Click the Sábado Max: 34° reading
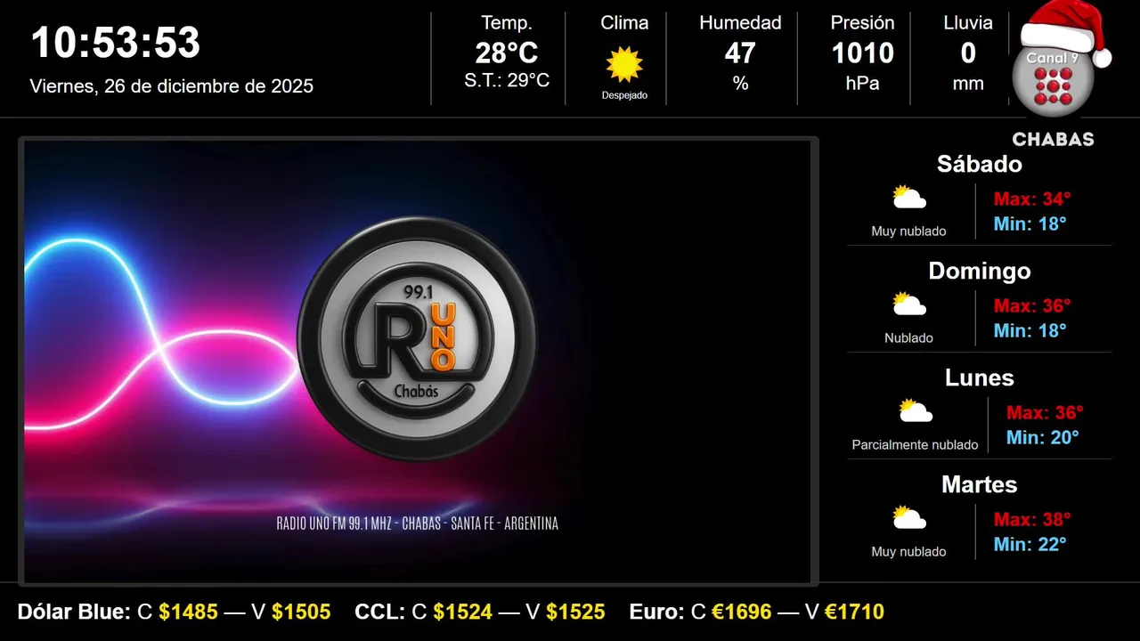 coord(1032,199)
